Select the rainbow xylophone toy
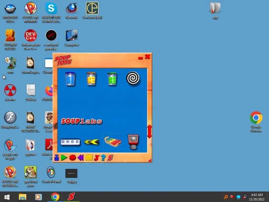Screen dimensions: 269x202 tap(113, 142)
